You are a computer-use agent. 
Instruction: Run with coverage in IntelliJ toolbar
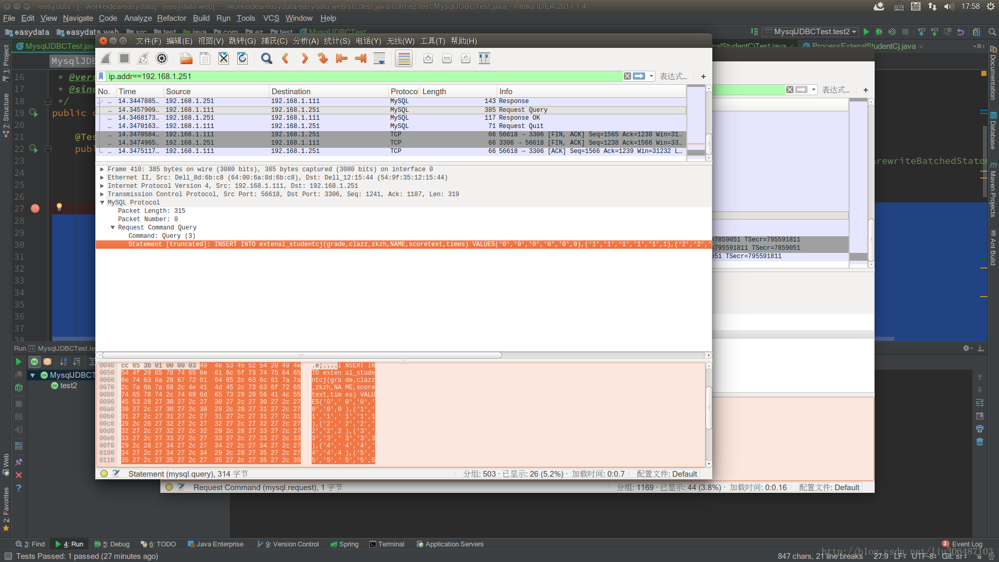pyautogui.click(x=892, y=32)
